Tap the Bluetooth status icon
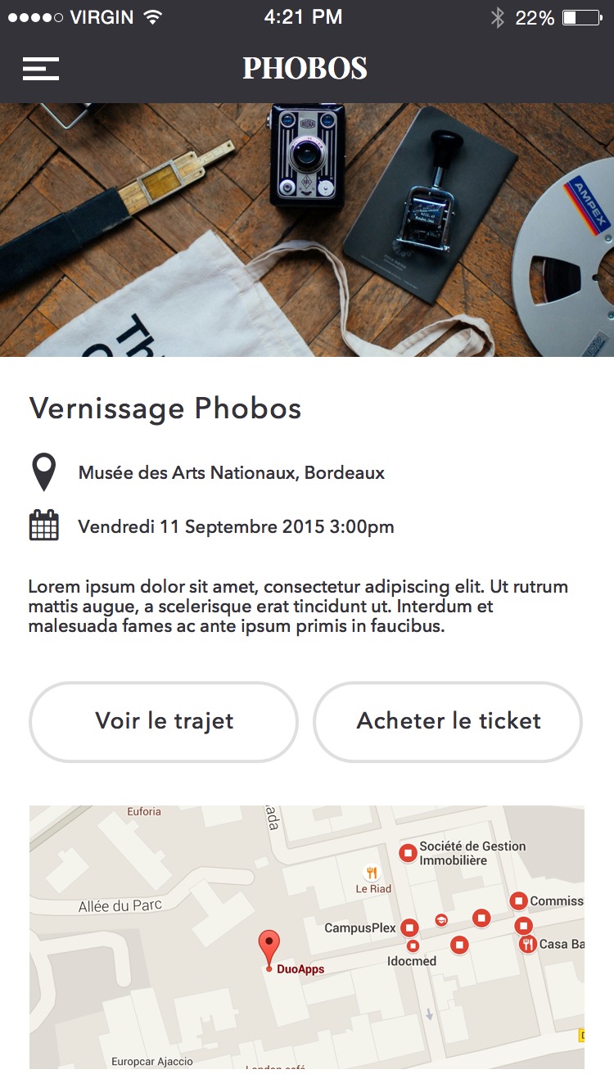Screen dimensions: 614x1092 pyautogui.click(x=497, y=17)
